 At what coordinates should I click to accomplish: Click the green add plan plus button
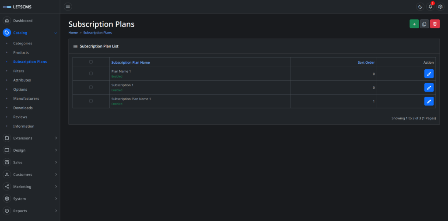click(x=414, y=24)
